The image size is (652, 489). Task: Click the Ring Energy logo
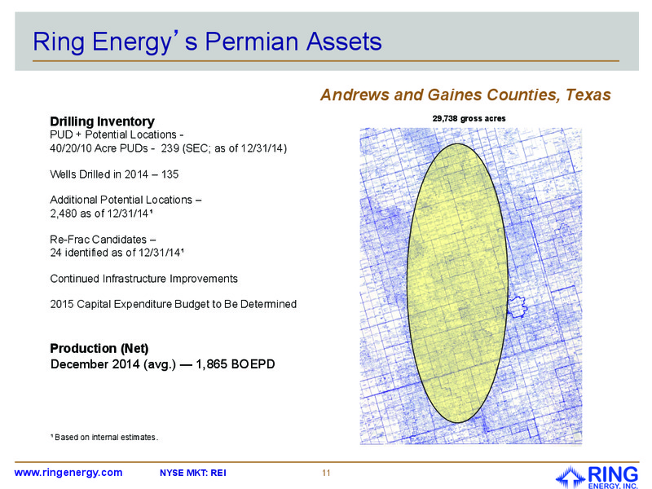pos(597,477)
